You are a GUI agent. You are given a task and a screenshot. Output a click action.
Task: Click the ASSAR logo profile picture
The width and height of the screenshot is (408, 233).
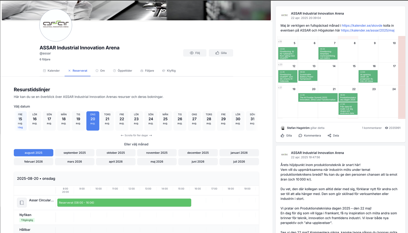coord(56,25)
